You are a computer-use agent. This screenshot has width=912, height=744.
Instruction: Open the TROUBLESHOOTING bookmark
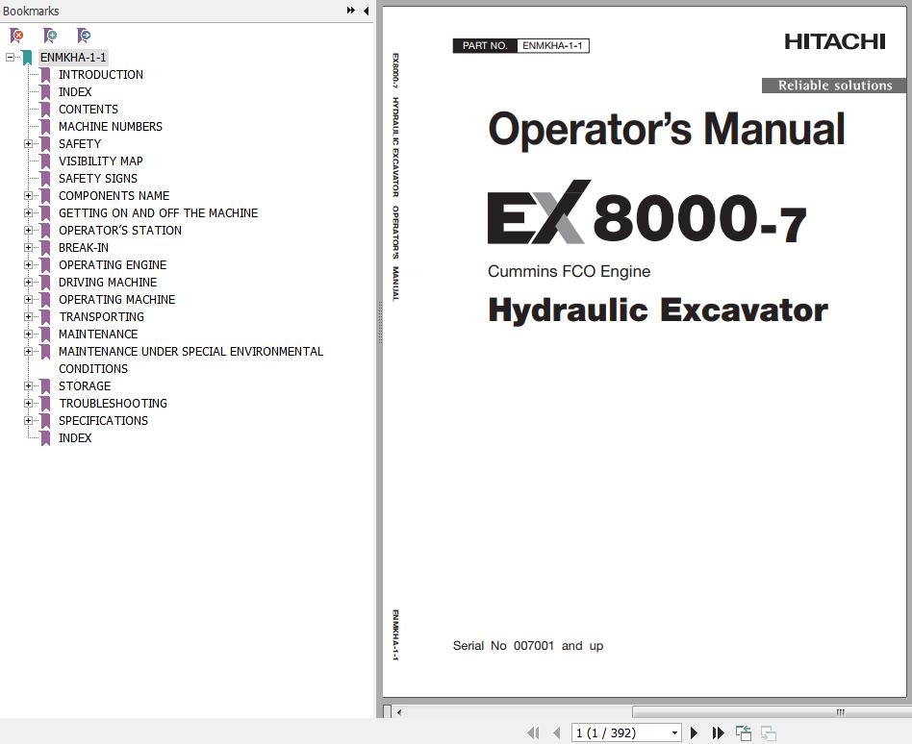(114, 404)
